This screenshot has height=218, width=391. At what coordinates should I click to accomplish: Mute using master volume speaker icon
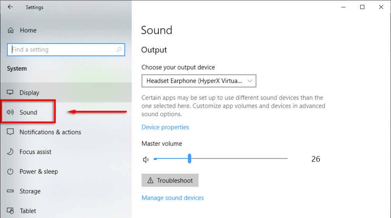click(145, 160)
